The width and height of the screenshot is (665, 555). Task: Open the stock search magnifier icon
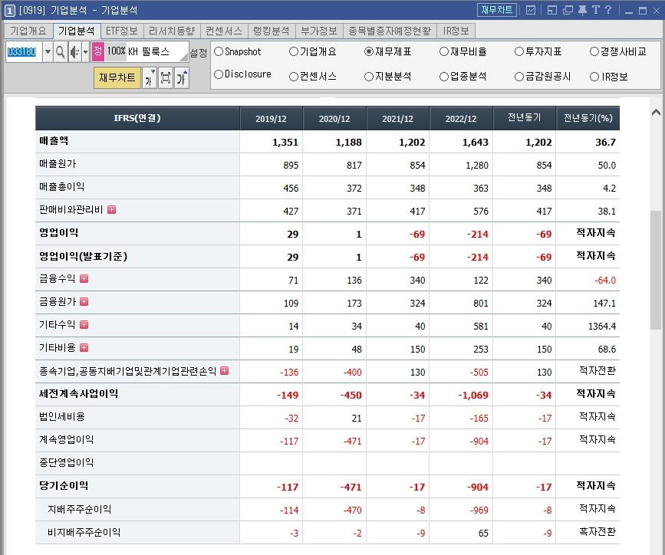(61, 51)
